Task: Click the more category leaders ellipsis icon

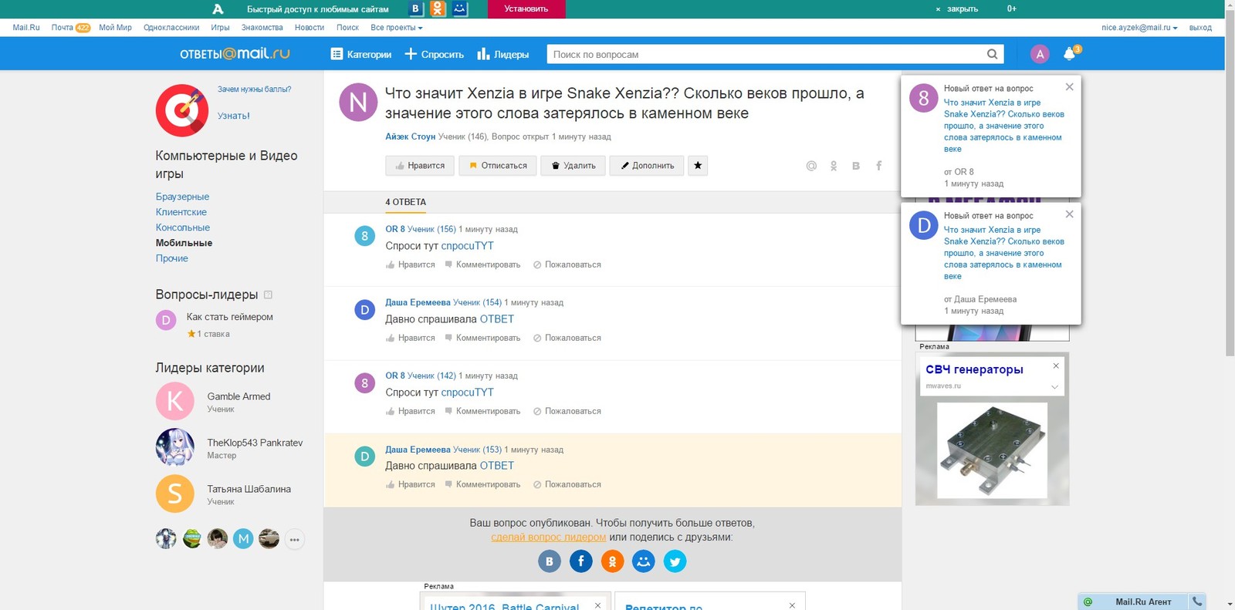Action: (295, 540)
